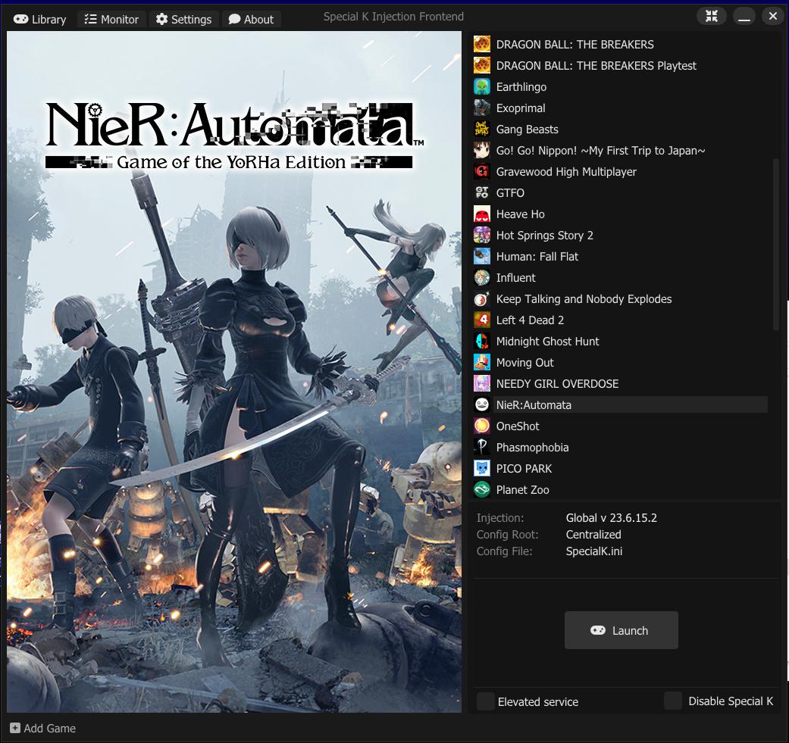Click the Global v 23.6.15.2 injection value
This screenshot has width=789, height=743.
point(611,517)
